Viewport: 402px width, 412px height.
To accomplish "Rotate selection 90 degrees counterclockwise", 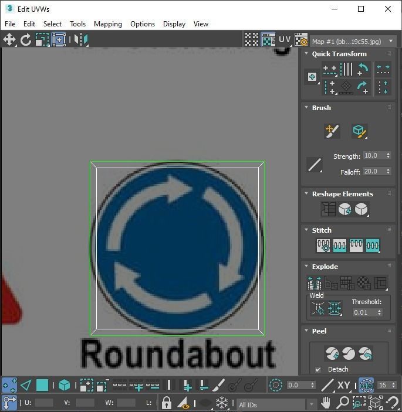I will [x=363, y=70].
